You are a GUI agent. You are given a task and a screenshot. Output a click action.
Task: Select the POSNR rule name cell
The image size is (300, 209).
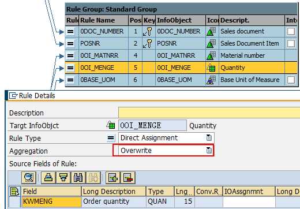point(103,43)
